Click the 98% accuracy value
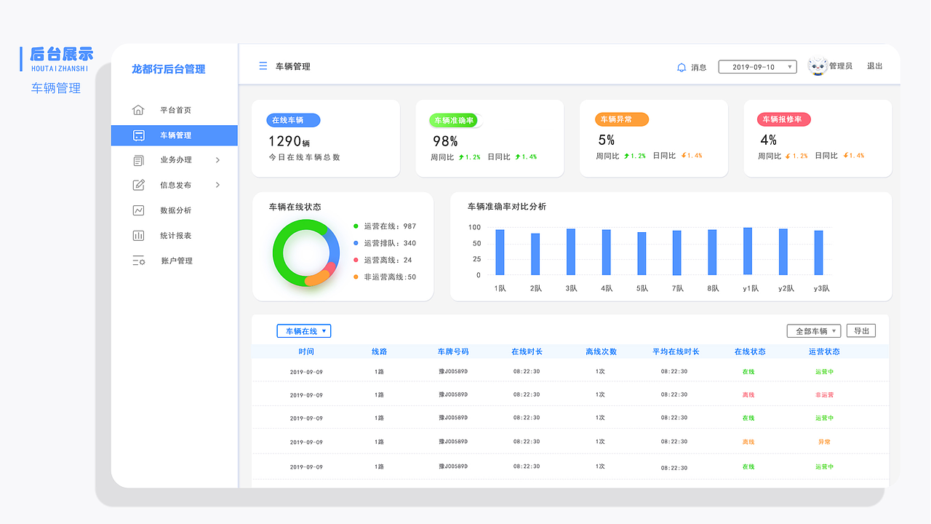 click(445, 141)
